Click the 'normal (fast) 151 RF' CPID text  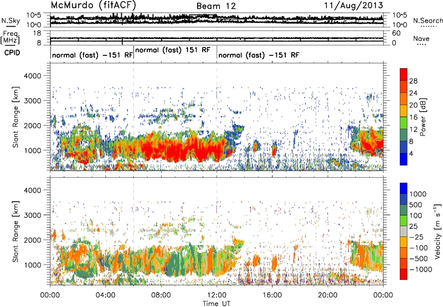[173, 50]
